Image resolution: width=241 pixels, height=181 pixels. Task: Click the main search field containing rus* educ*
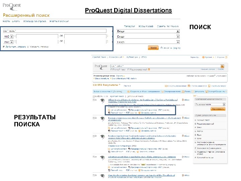pyautogui.click(x=55, y=31)
